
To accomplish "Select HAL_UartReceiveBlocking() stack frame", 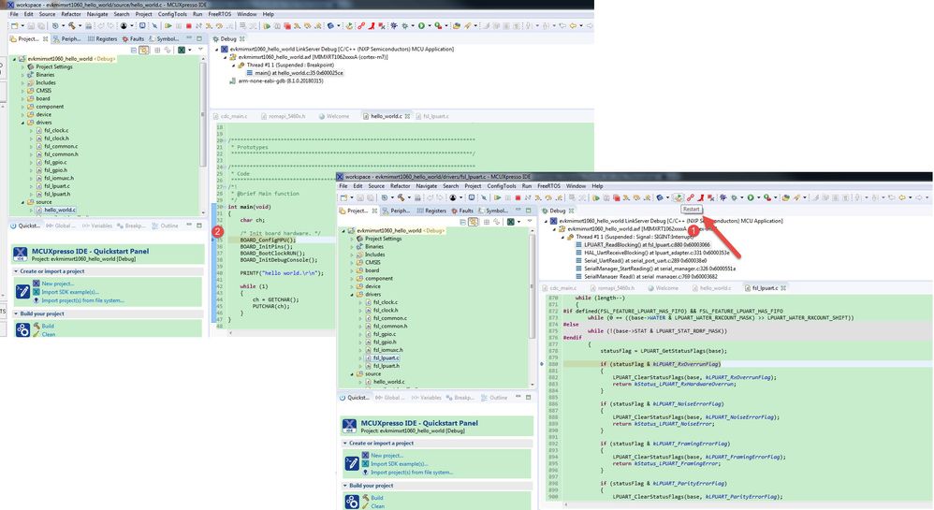I will [656, 253].
